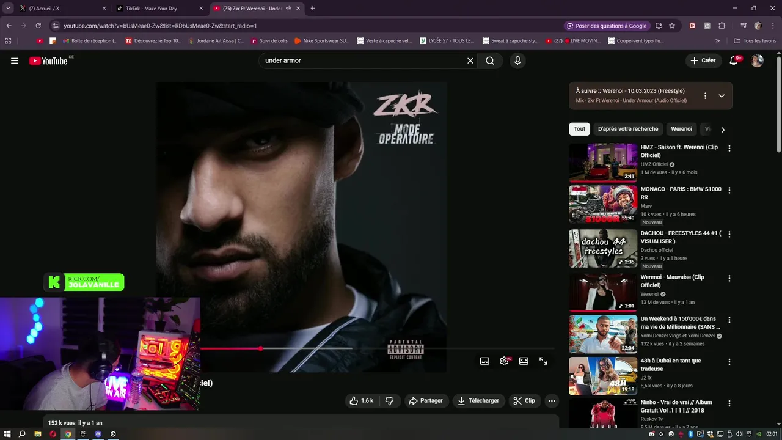Seek on the video progress bar
782x440 pixels.
[377, 348]
